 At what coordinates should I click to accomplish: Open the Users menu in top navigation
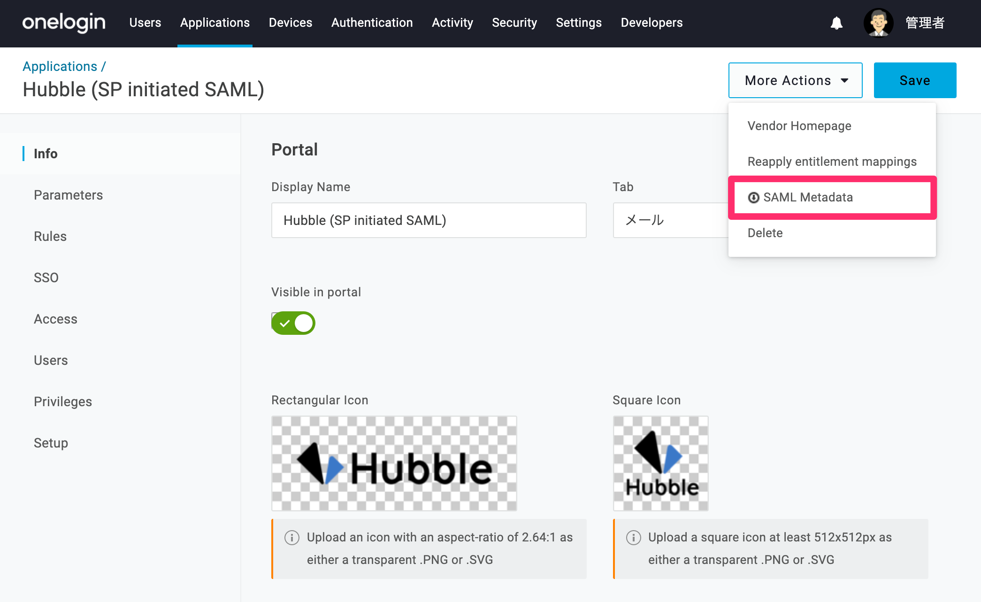pos(146,23)
